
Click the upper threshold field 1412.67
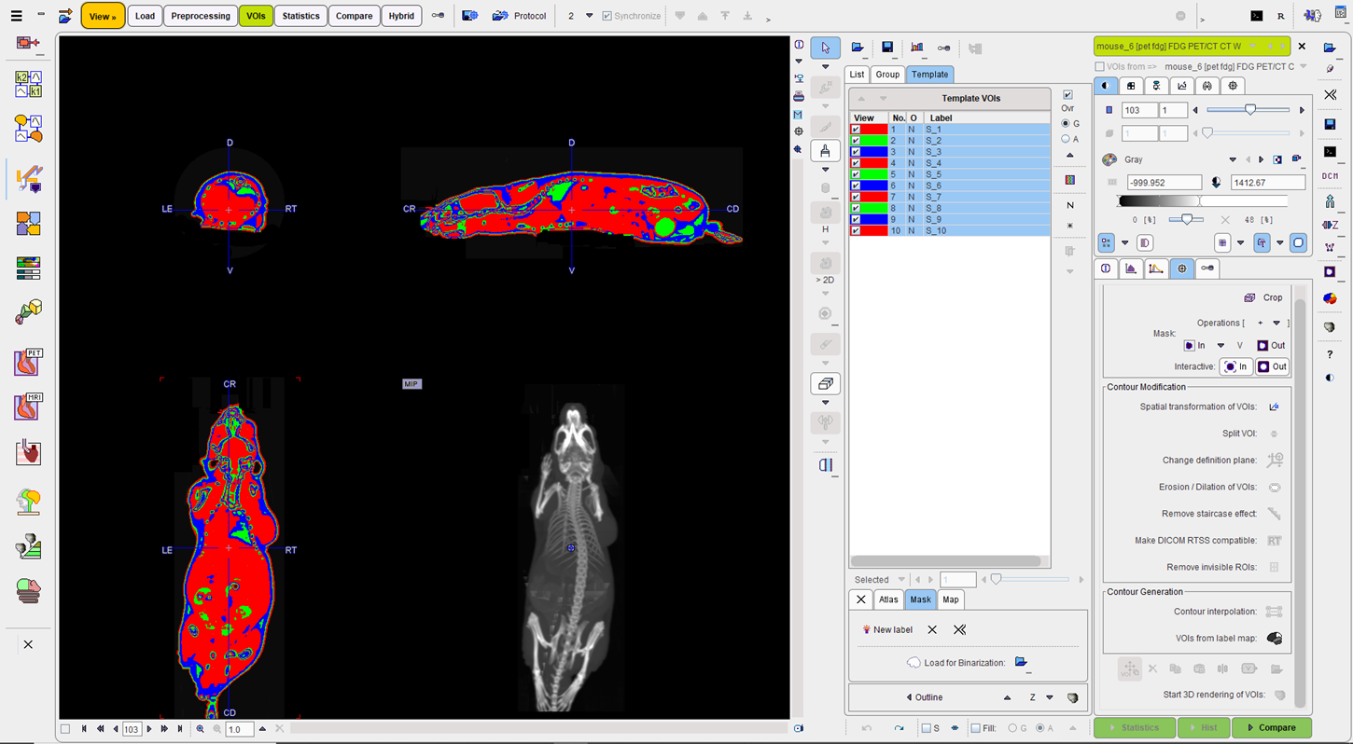tap(1267, 183)
